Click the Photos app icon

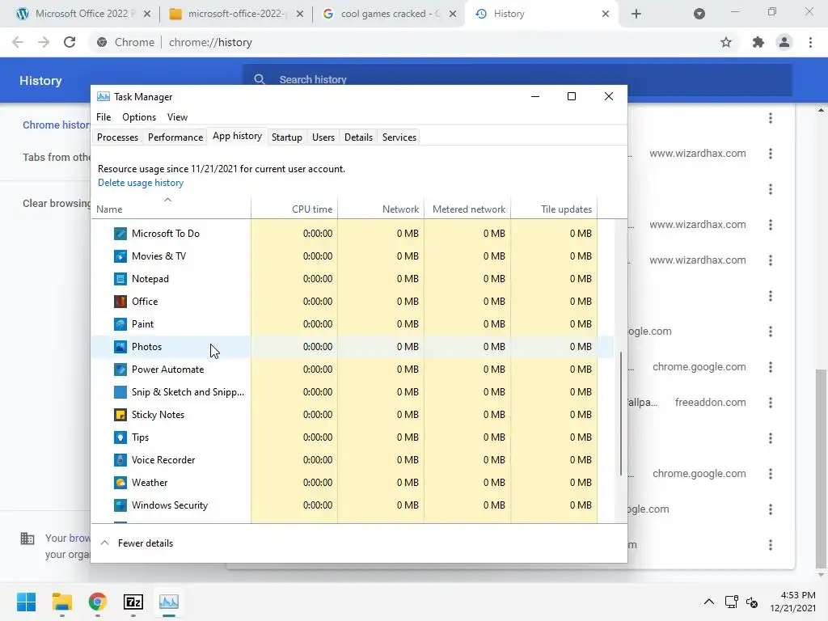coord(120,347)
